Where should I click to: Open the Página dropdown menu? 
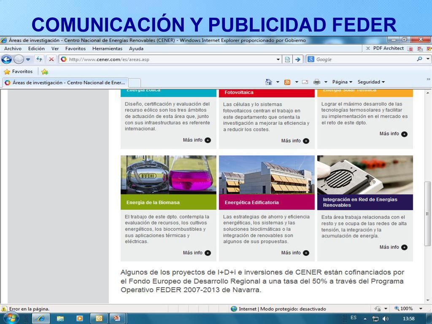coord(342,82)
